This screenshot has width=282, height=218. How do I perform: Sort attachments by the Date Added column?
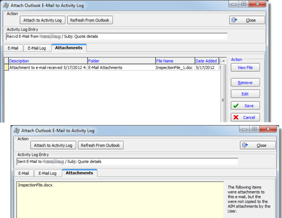click(206, 61)
